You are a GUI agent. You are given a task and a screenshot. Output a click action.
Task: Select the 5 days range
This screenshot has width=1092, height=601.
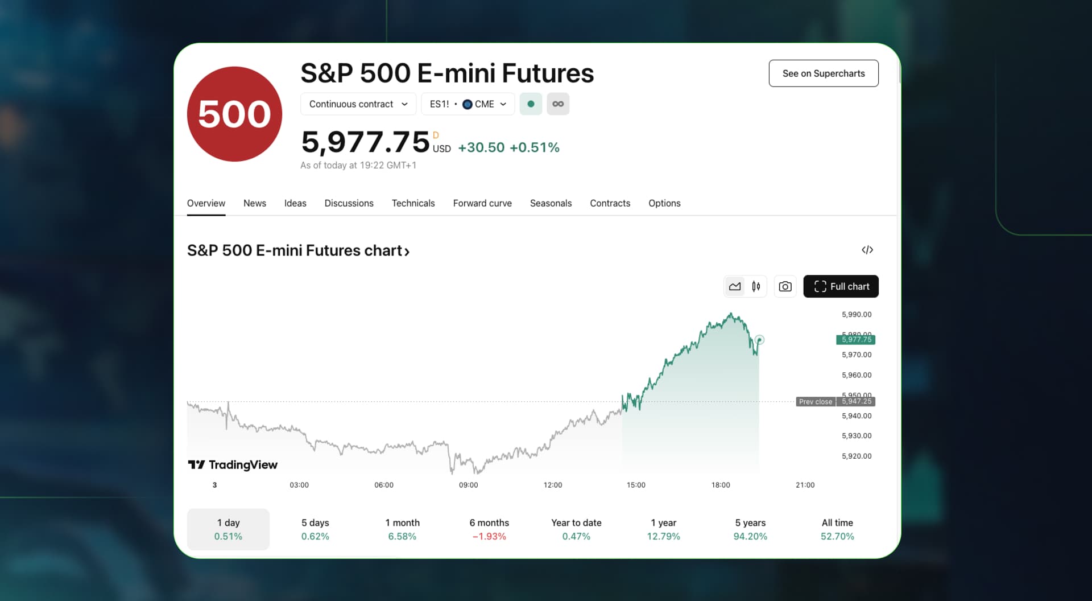pyautogui.click(x=315, y=529)
